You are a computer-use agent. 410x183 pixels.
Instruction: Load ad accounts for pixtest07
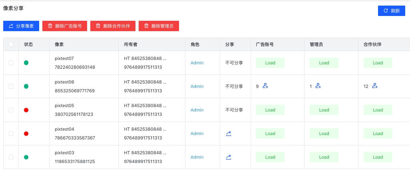coord(270,63)
